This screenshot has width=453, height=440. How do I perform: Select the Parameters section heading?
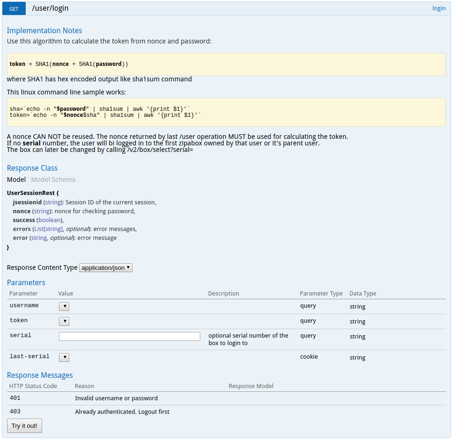click(26, 282)
